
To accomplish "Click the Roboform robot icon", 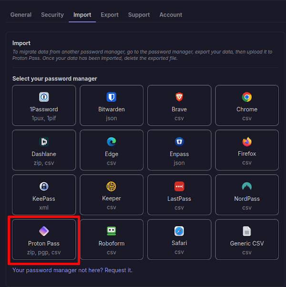I will point(112,231).
